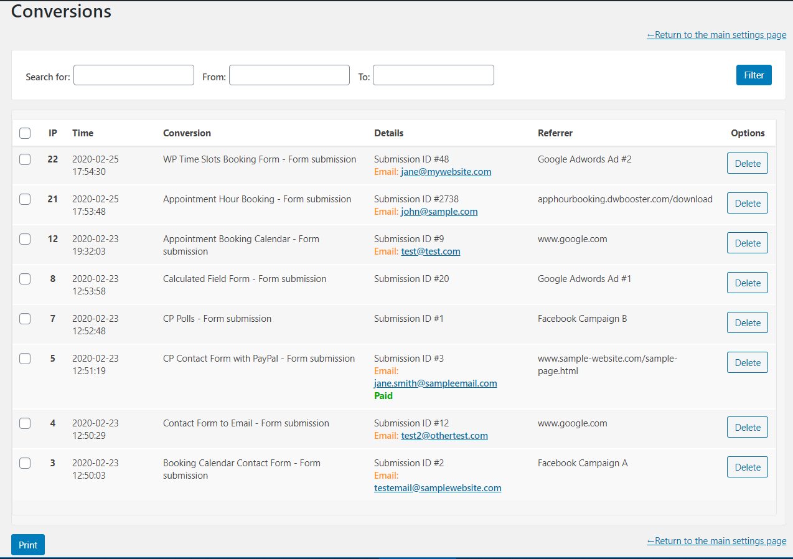The width and height of the screenshot is (793, 559).
Task: Open the test2@othertest.com email link
Action: pyautogui.click(x=444, y=436)
